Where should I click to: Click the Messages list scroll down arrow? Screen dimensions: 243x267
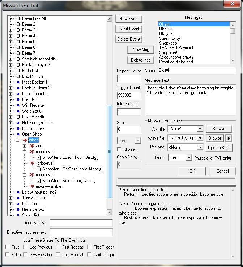[x=233, y=61]
